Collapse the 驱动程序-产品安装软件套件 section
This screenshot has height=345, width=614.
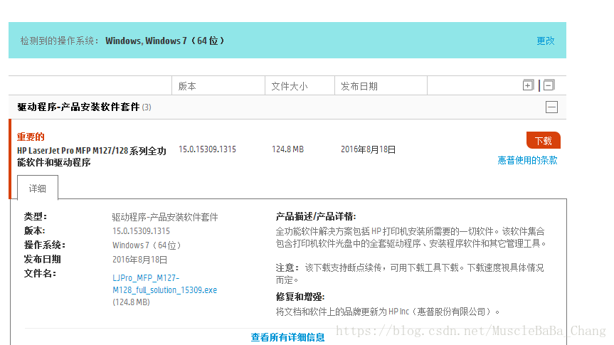click(551, 107)
